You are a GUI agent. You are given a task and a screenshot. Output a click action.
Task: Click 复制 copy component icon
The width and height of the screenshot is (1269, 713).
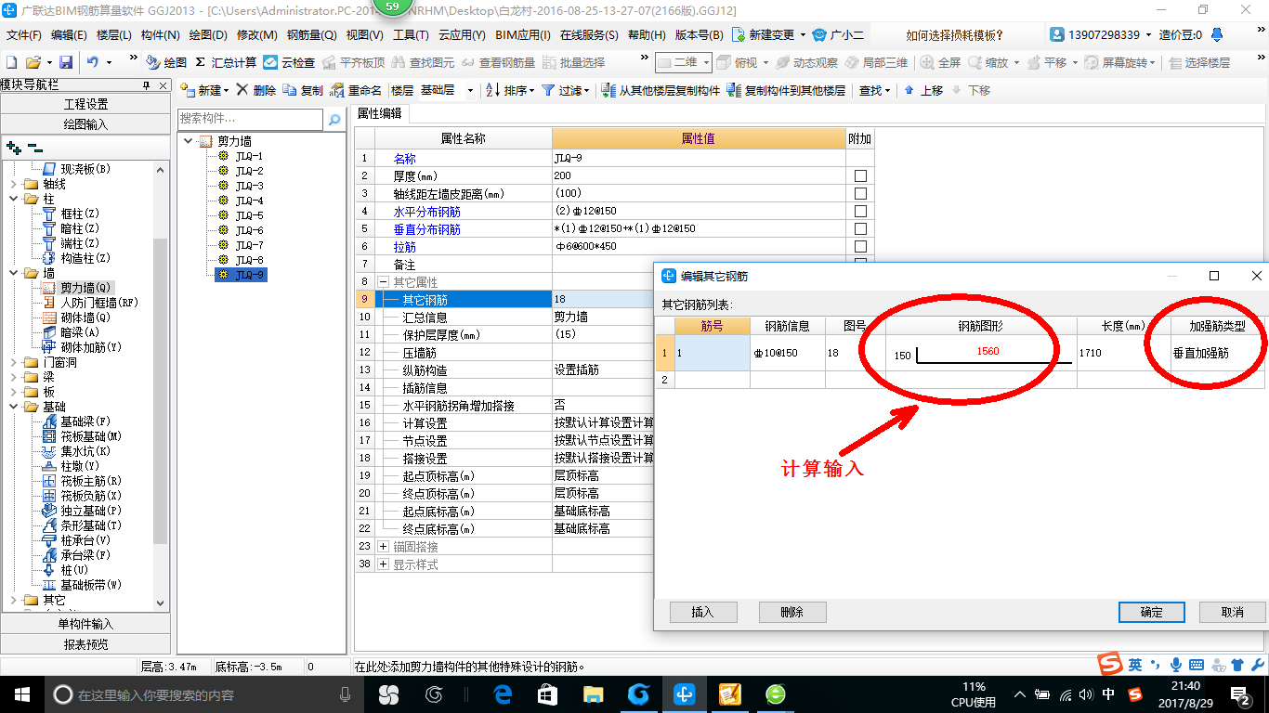click(303, 90)
